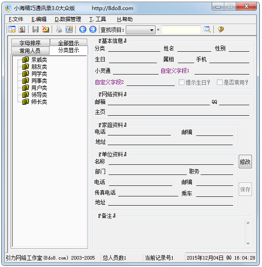The width and height of the screenshot is (262, 267).
Task: Click the category settings toolbar icon
Action: tap(12, 29)
